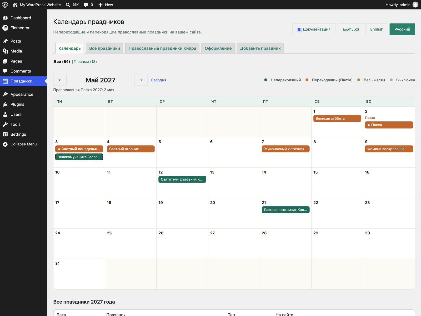The width and height of the screenshot is (421, 316).
Task: Open the Живоносный Источник event
Action: tap(285, 149)
